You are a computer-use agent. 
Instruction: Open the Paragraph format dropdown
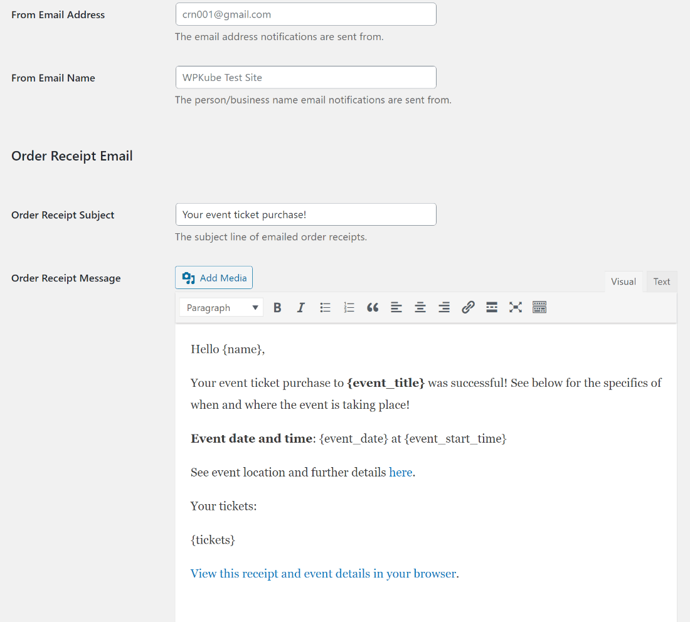[x=221, y=307]
